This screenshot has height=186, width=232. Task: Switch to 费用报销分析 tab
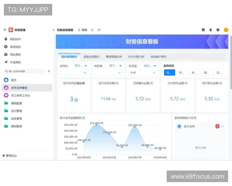tap(114, 57)
